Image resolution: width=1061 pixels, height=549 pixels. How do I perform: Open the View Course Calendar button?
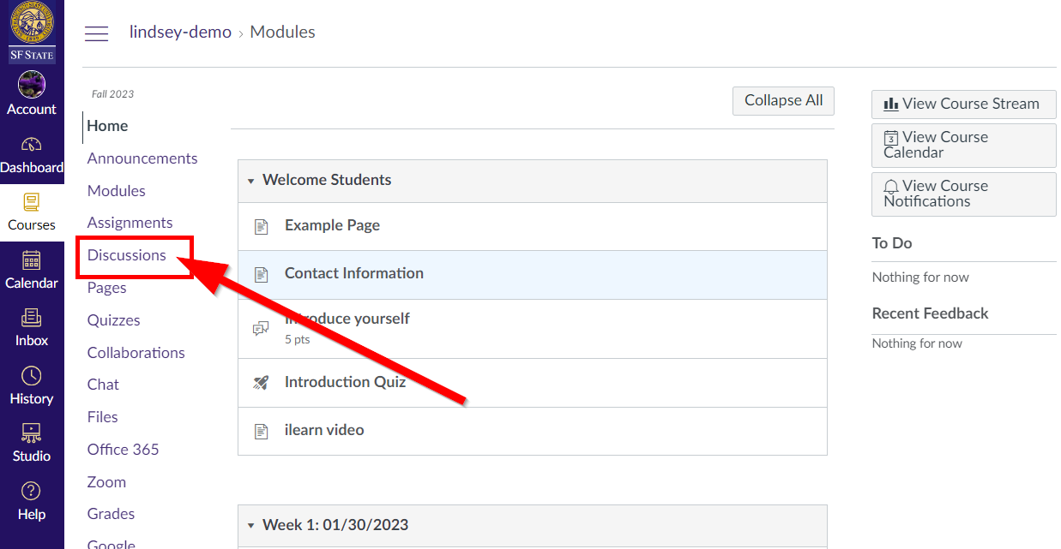point(963,145)
